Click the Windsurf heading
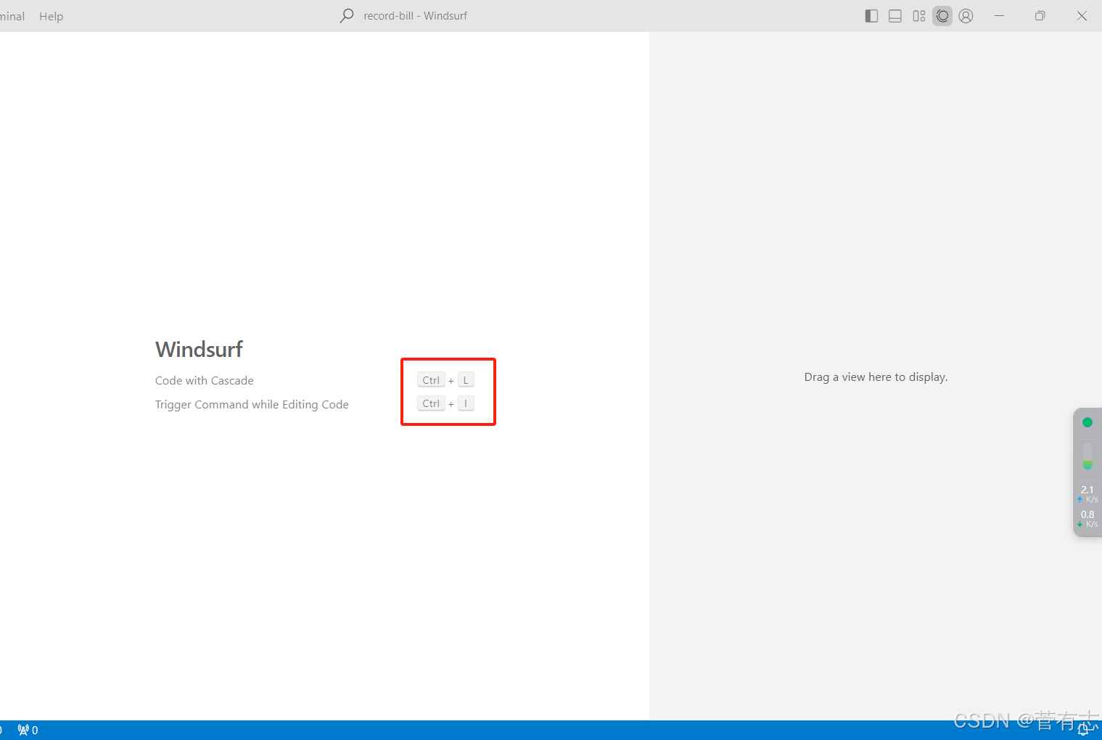 (199, 350)
